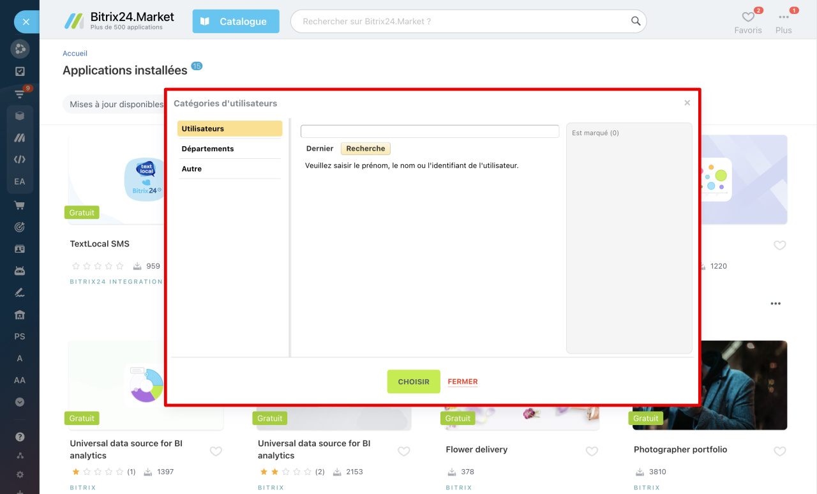This screenshot has height=494, width=817.
Task: Click the heart above the 1220 downloads count
Action: (x=780, y=245)
